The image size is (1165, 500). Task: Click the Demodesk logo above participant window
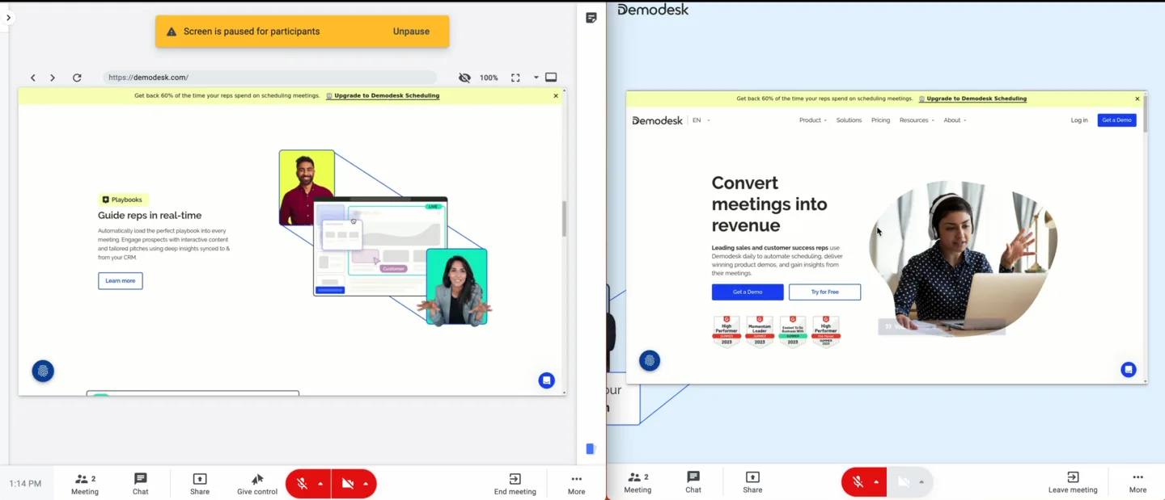click(x=653, y=10)
